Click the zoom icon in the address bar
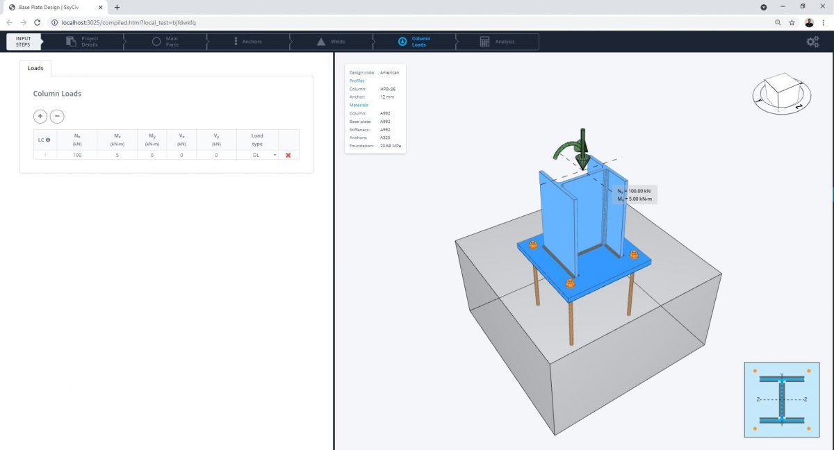 pyautogui.click(x=778, y=22)
